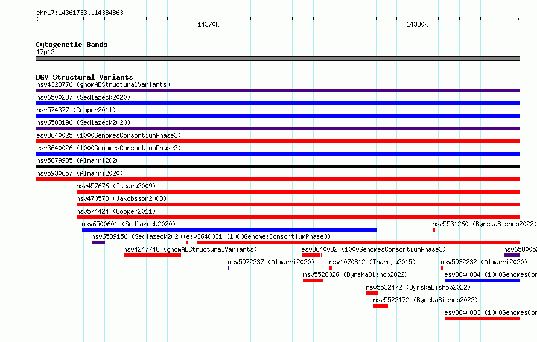Click the left arrow on the ruler

[38, 19]
